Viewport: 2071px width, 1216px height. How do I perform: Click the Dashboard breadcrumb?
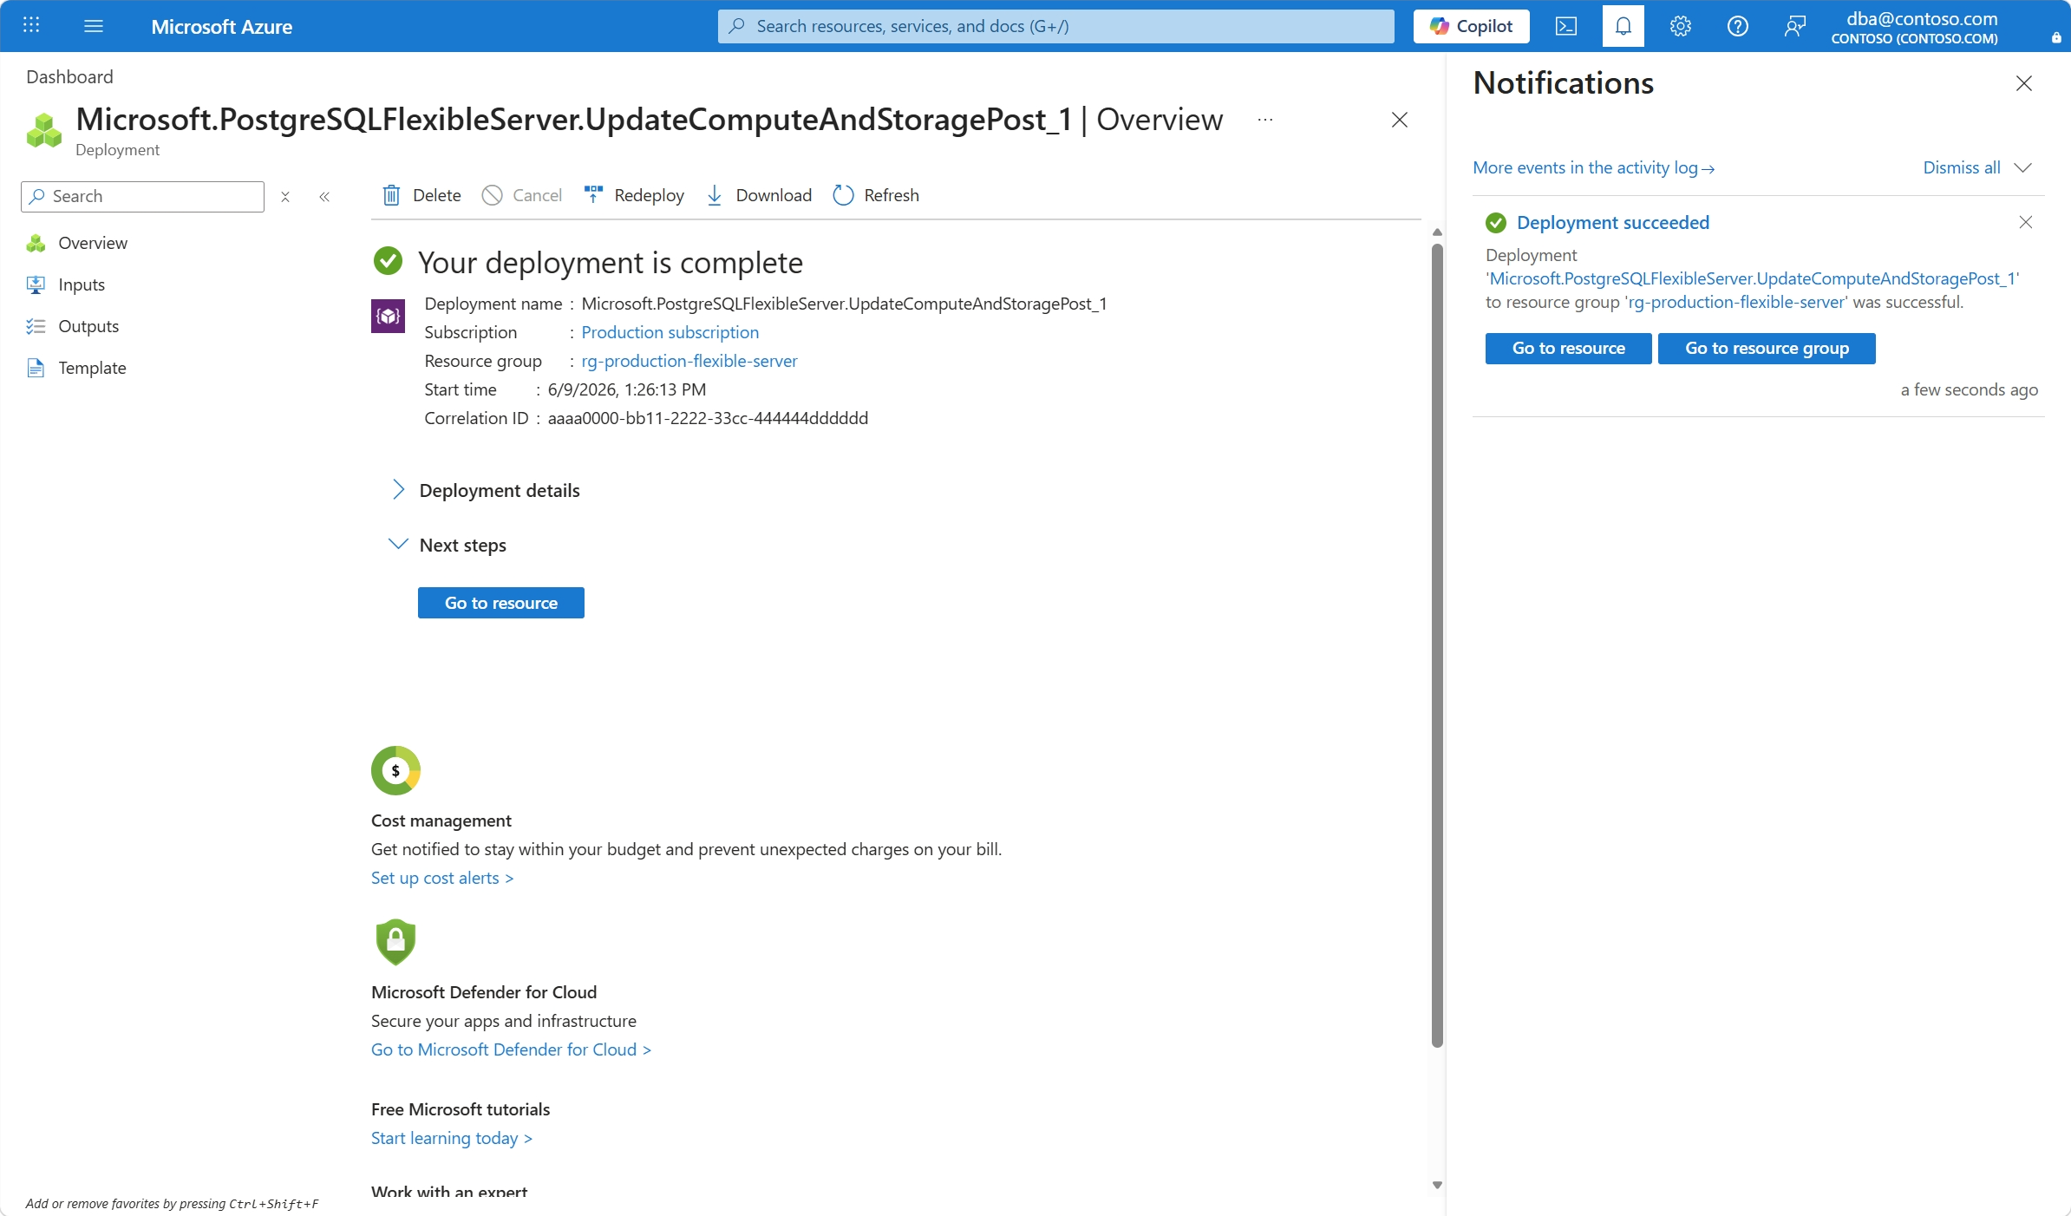pos(69,76)
